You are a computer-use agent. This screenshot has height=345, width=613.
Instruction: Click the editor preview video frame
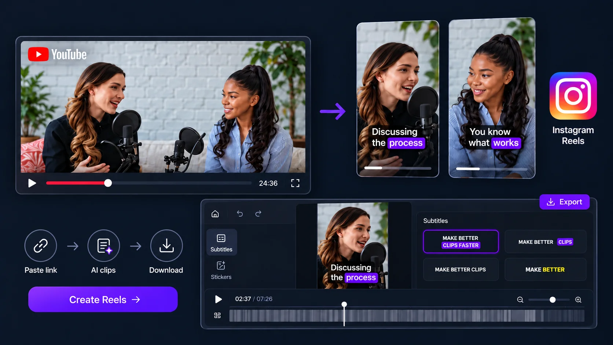point(353,246)
